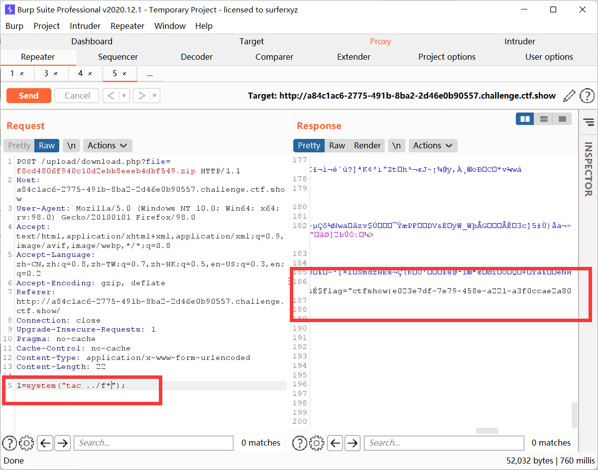Switch to side-by-side layout view
The height and width of the screenshot is (470, 598).
pos(525,119)
